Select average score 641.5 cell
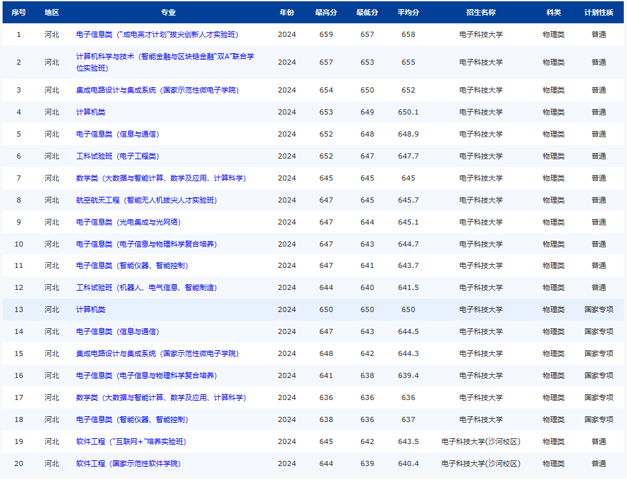 [x=408, y=287]
